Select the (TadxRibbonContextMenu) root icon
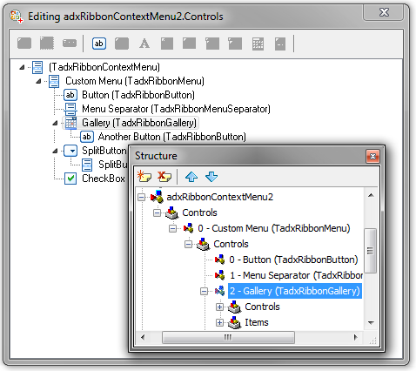 (37, 67)
